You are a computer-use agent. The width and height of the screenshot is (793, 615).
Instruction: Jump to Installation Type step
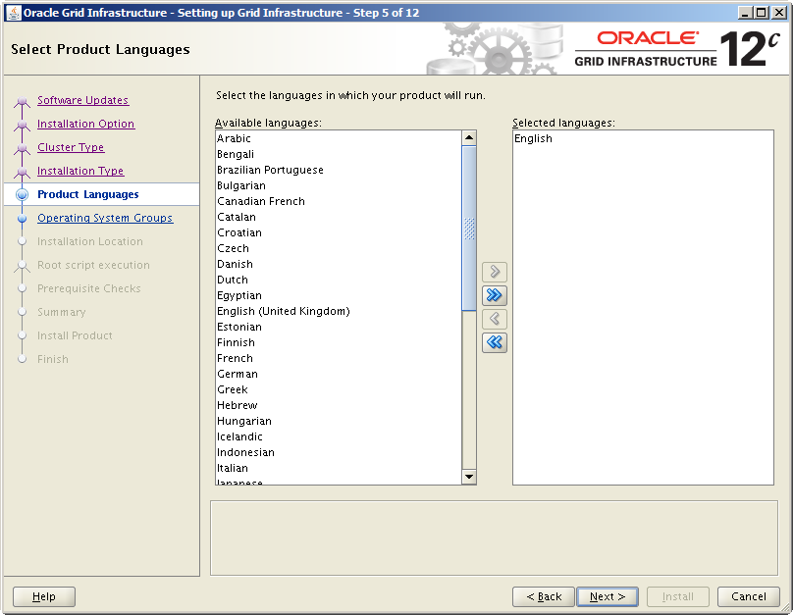pos(80,171)
